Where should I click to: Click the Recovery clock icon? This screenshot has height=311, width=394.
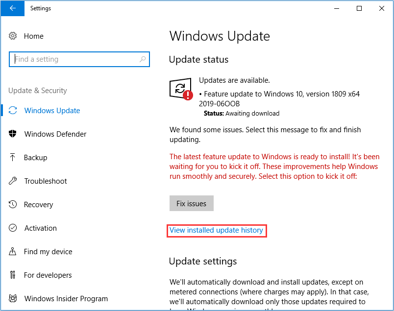[13, 204]
